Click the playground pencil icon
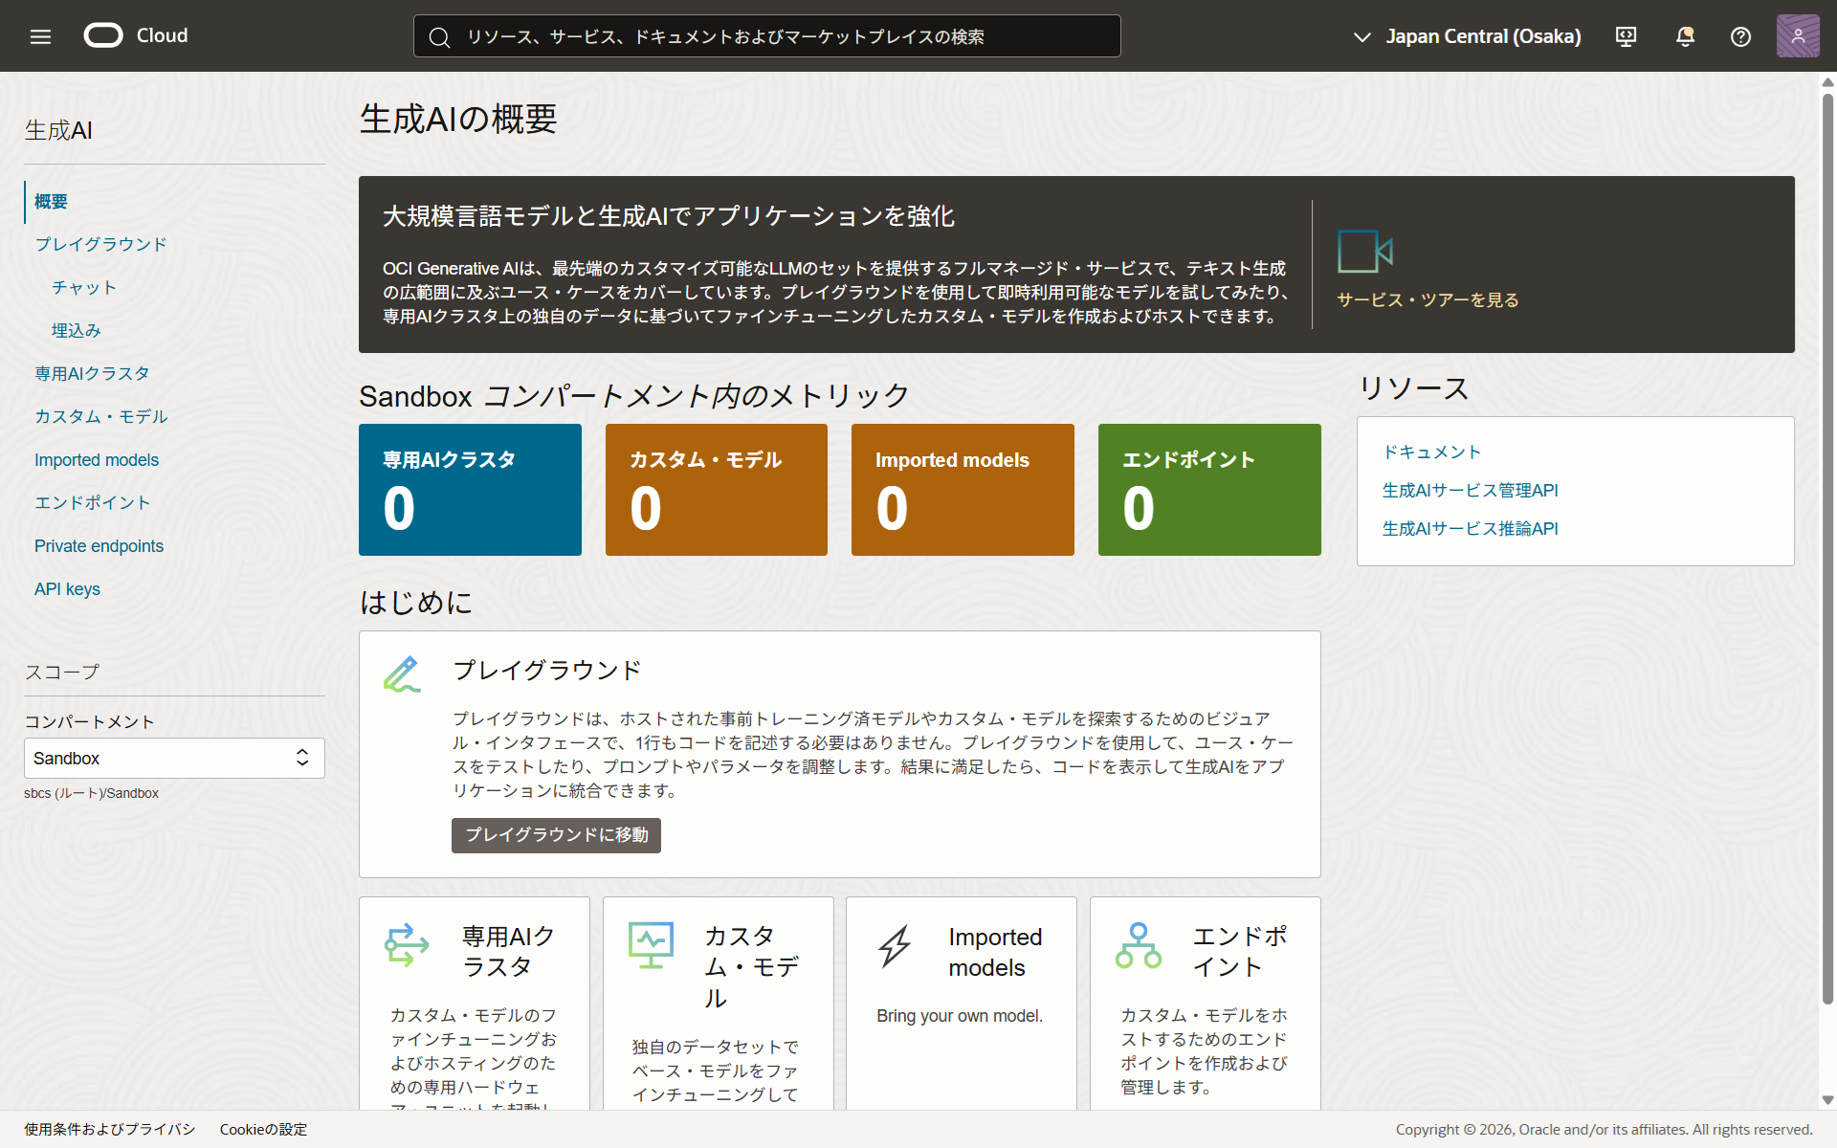Viewport: 1837px width, 1148px height. [403, 673]
